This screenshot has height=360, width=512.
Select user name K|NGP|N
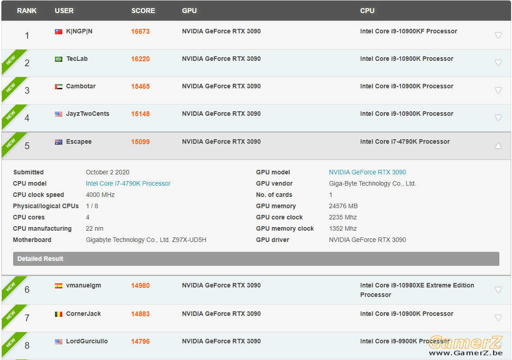(x=79, y=31)
